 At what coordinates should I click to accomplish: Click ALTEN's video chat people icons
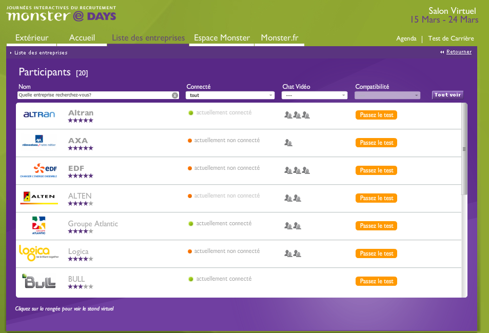292,198
